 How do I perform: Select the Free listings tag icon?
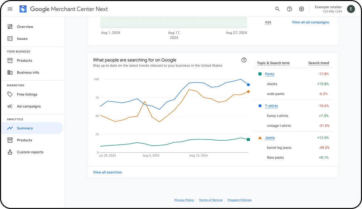point(9,94)
